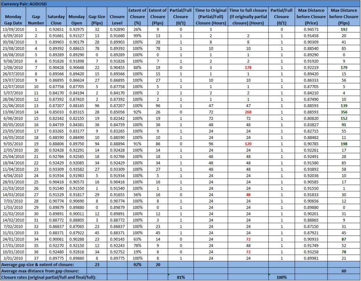
Task: Click the date cell 23/08/2010
Action: click(x=13, y=48)
